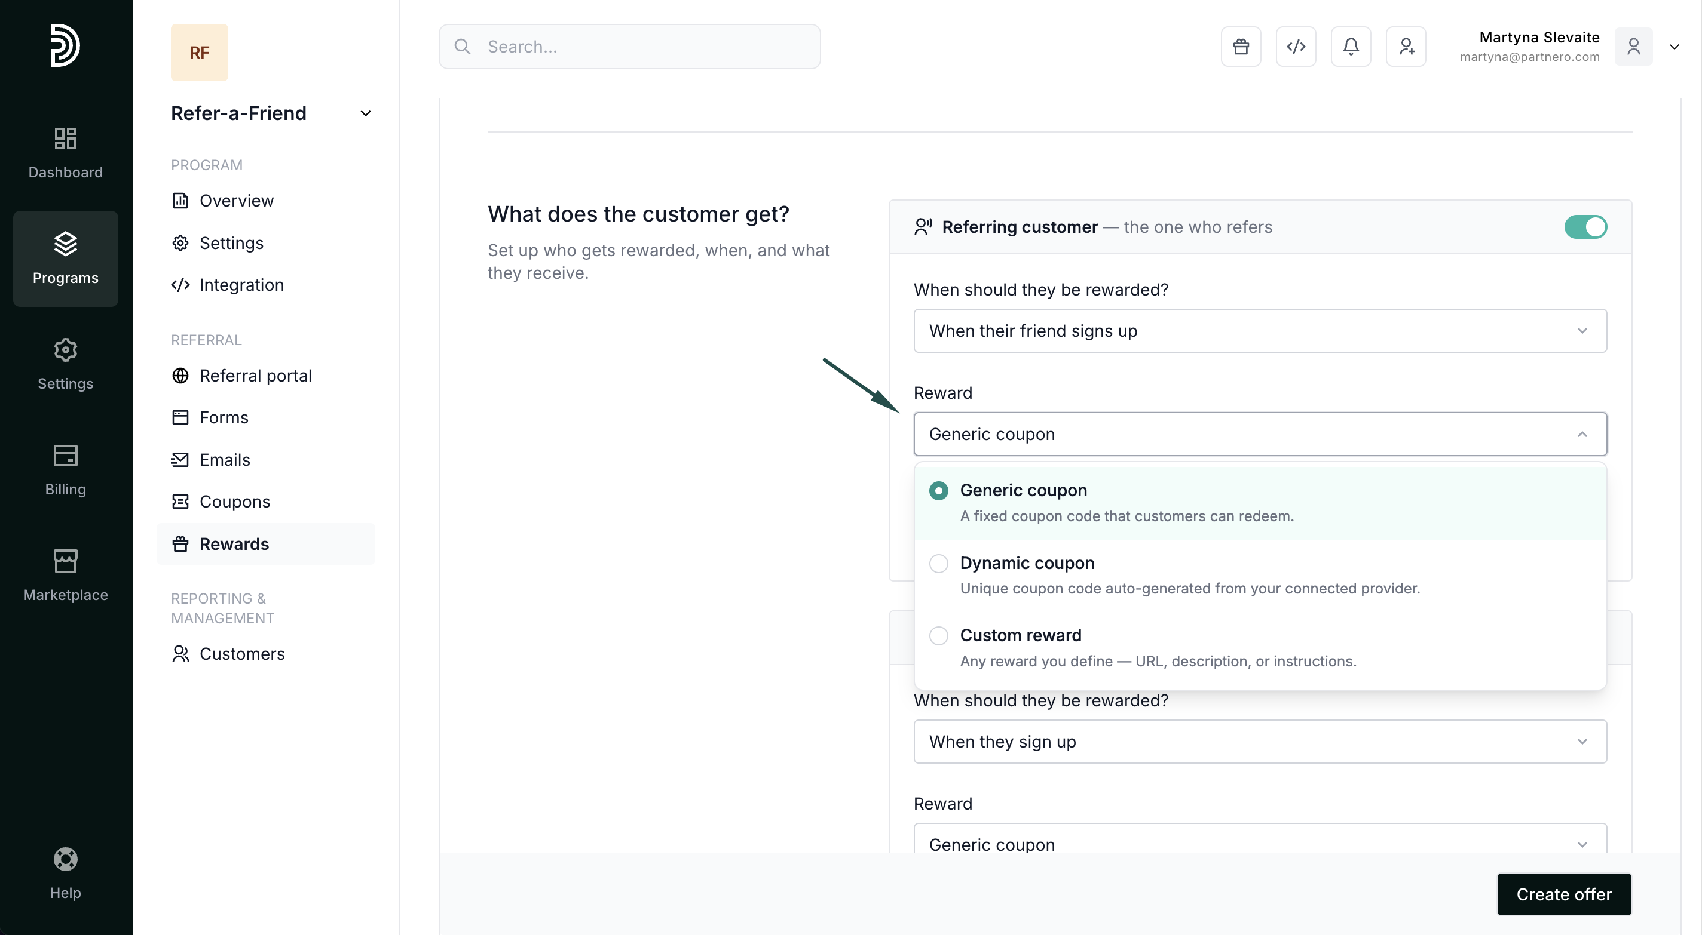Open Coupons in the referral menu

click(x=234, y=502)
